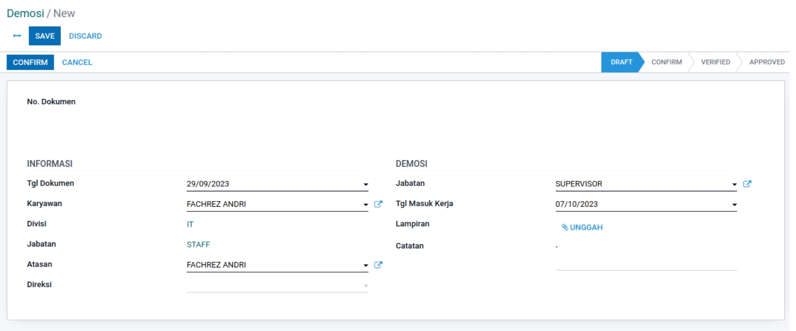The image size is (796, 331).
Task: Click the blue Confirm action button
Action: coord(30,62)
